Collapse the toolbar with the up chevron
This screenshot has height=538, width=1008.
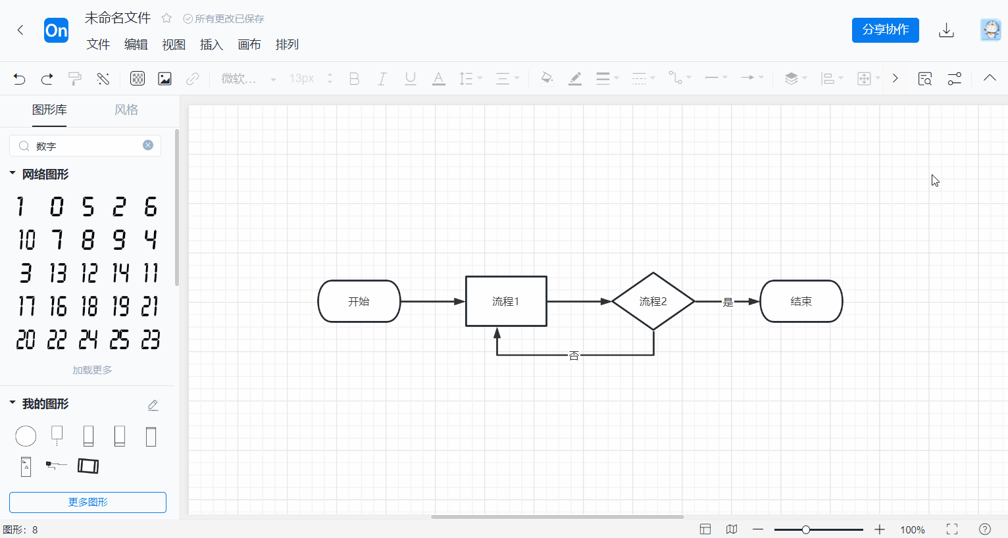pyautogui.click(x=989, y=78)
